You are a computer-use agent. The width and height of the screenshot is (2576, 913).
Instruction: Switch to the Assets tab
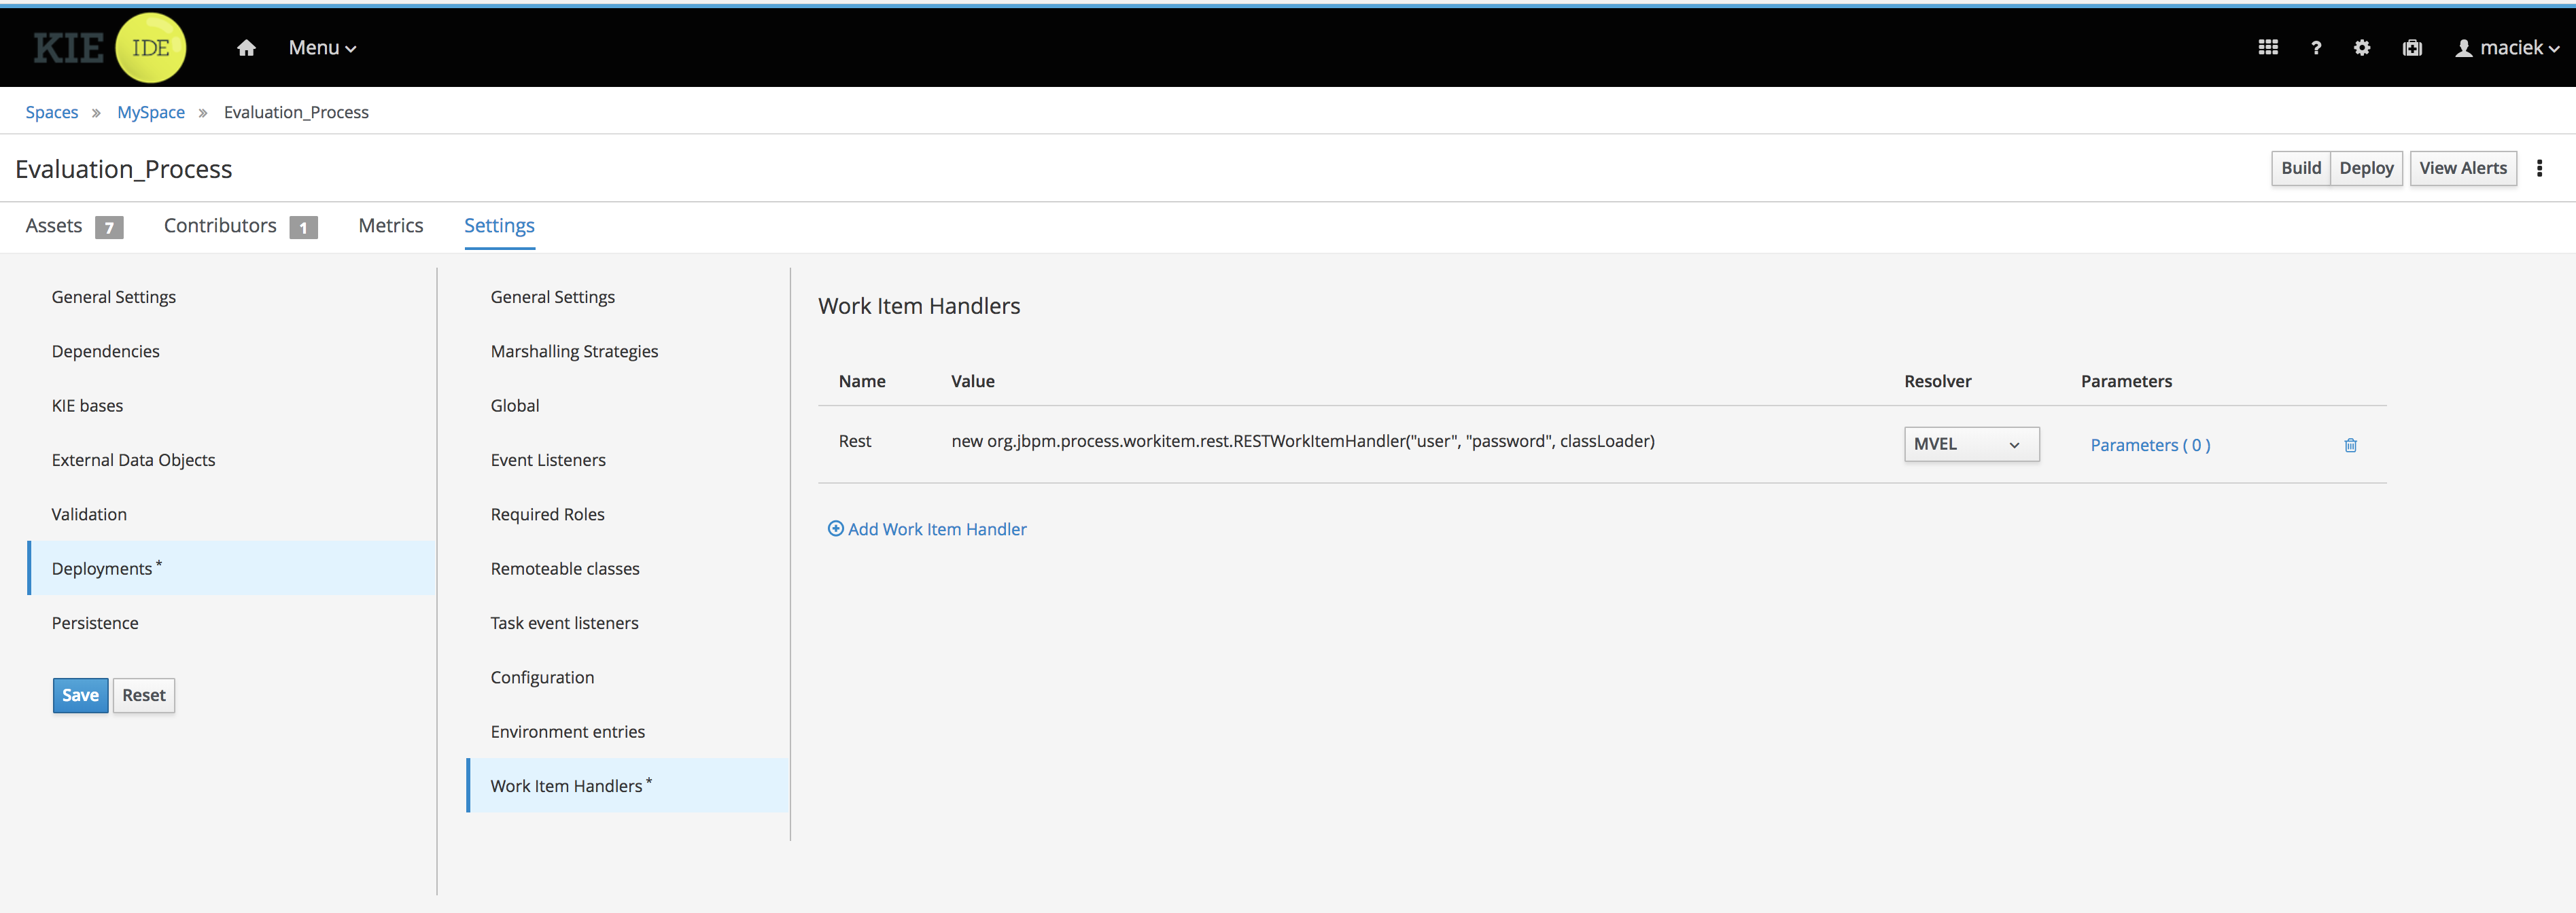[54, 226]
